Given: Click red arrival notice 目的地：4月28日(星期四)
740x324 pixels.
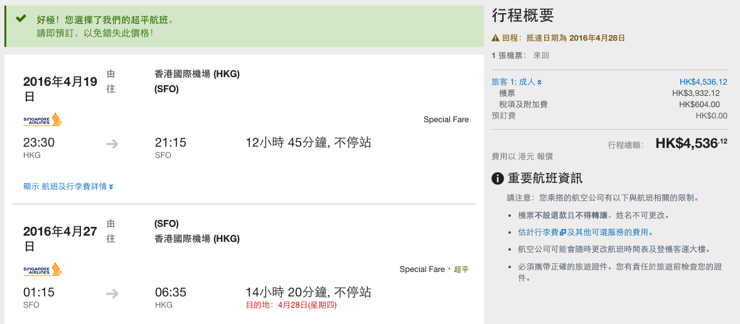Looking at the screenshot, I should point(291,305).
